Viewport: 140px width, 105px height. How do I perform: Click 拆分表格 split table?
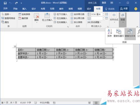(76, 22)
